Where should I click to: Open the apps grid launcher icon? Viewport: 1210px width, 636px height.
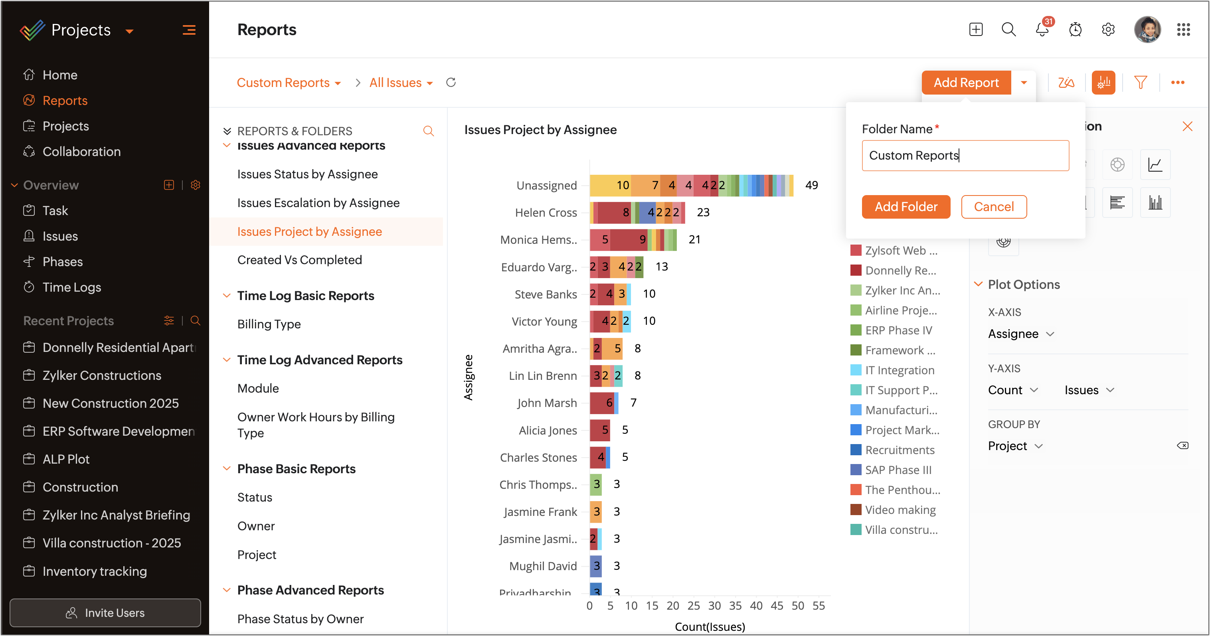1183,30
